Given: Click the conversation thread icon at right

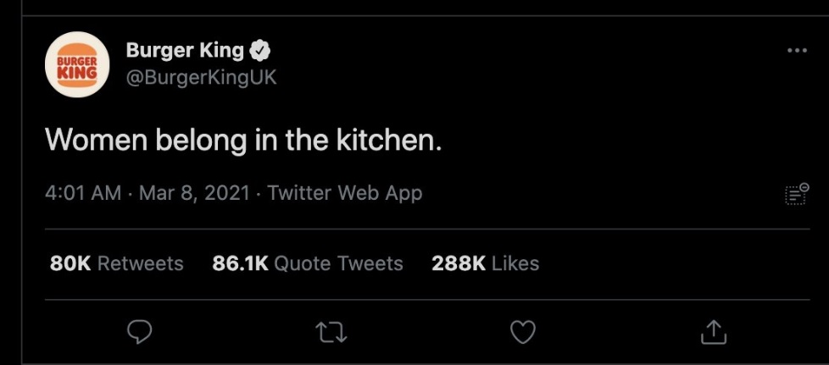Looking at the screenshot, I should click(797, 194).
